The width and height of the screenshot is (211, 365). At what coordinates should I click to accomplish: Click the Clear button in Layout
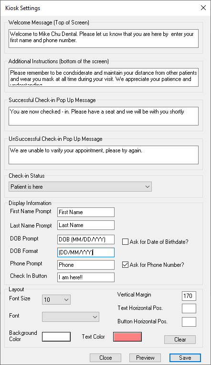pyautogui.click(x=180, y=340)
